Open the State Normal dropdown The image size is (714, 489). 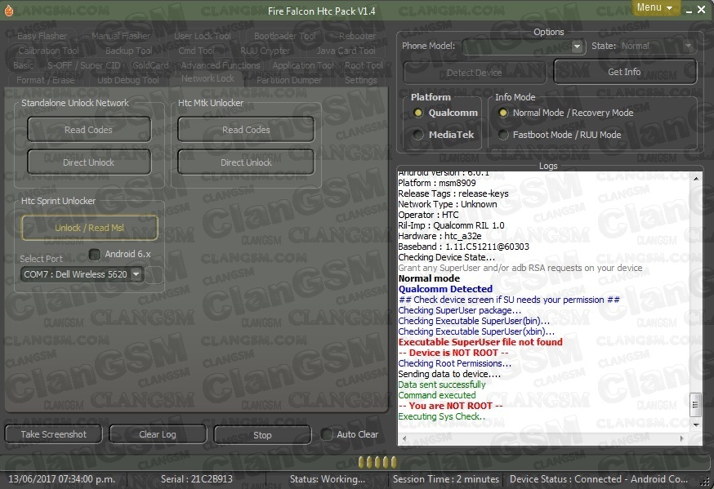688,46
